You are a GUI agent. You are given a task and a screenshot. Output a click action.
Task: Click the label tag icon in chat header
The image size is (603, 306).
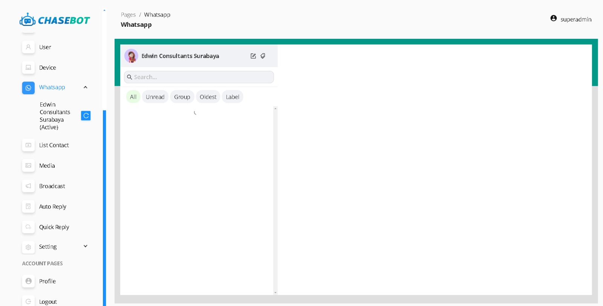pos(263,56)
